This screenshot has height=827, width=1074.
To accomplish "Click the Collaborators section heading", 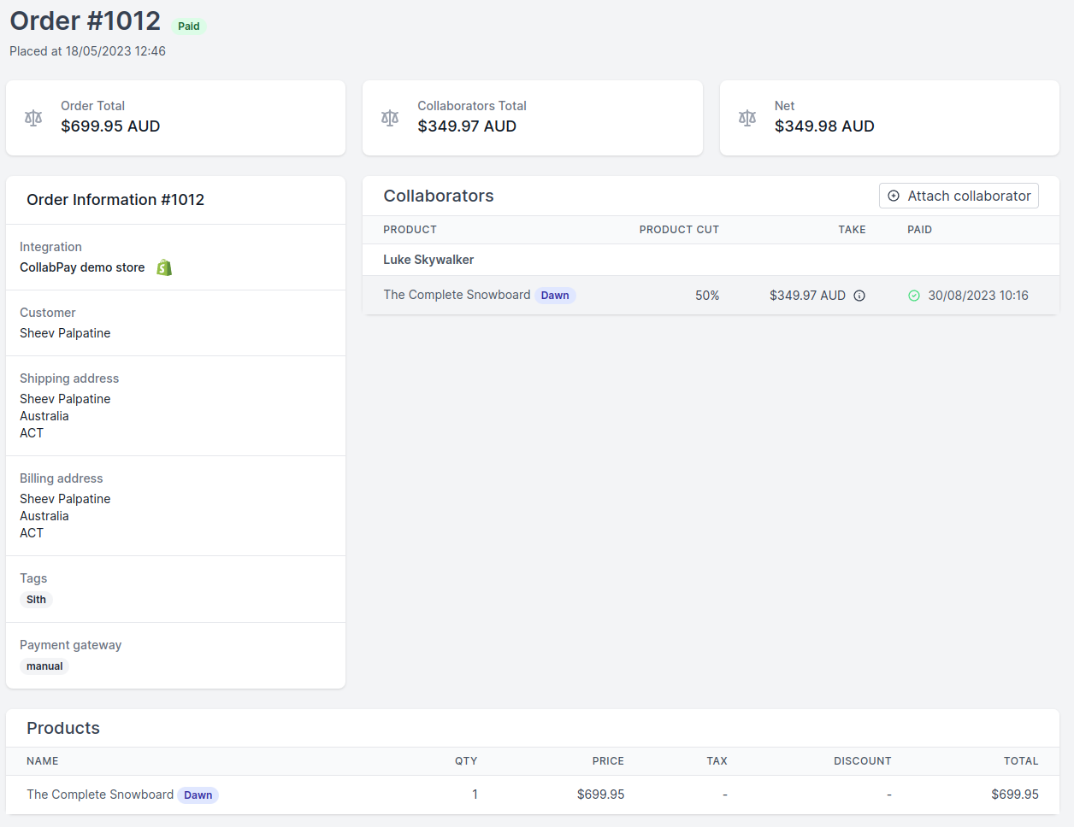I will click(439, 196).
